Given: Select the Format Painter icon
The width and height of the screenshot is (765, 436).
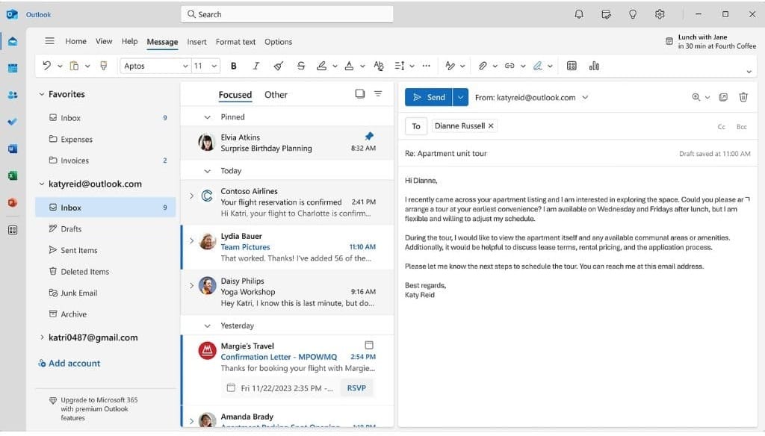Looking at the screenshot, I should [x=103, y=66].
